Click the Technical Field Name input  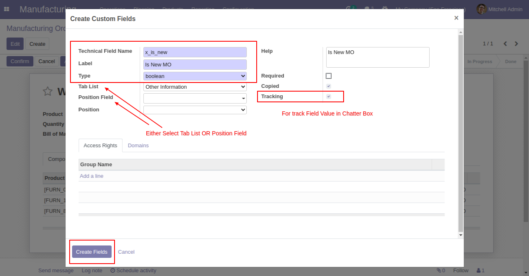click(x=195, y=52)
